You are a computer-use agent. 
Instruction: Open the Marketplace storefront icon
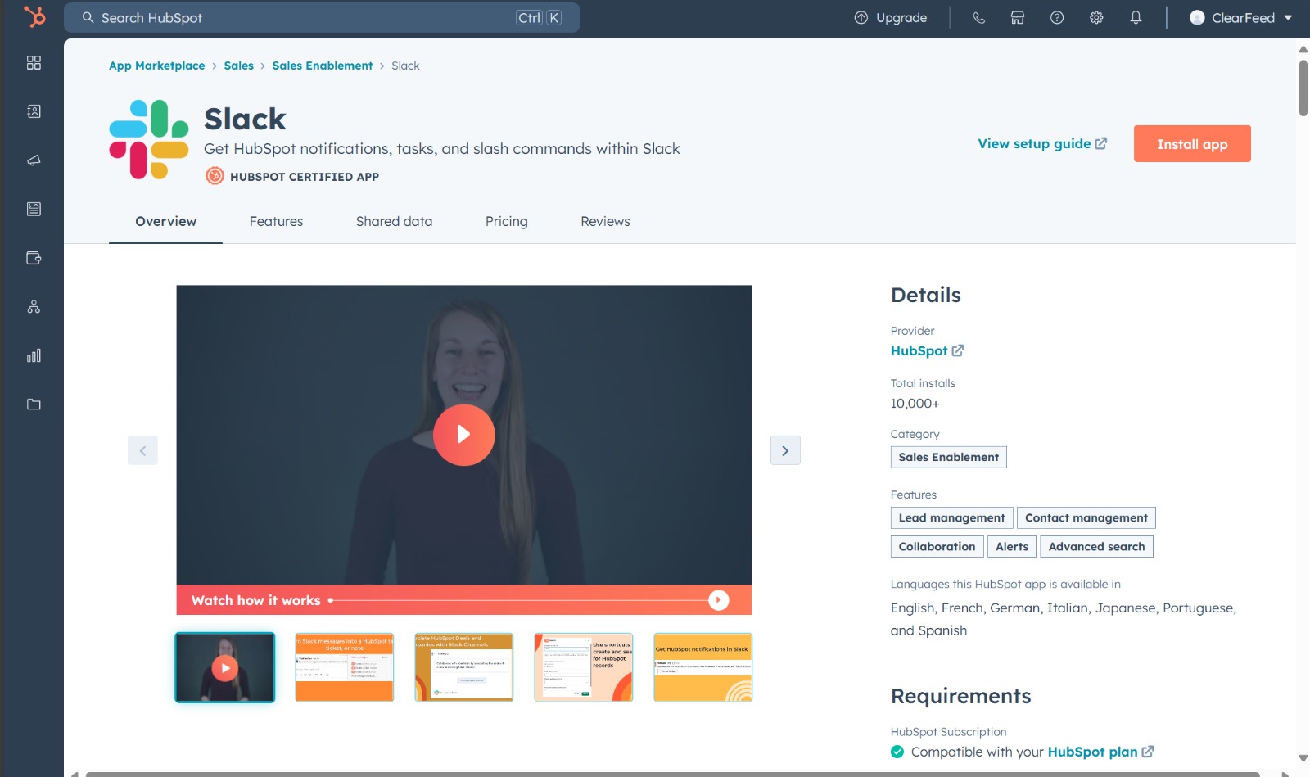(1018, 18)
